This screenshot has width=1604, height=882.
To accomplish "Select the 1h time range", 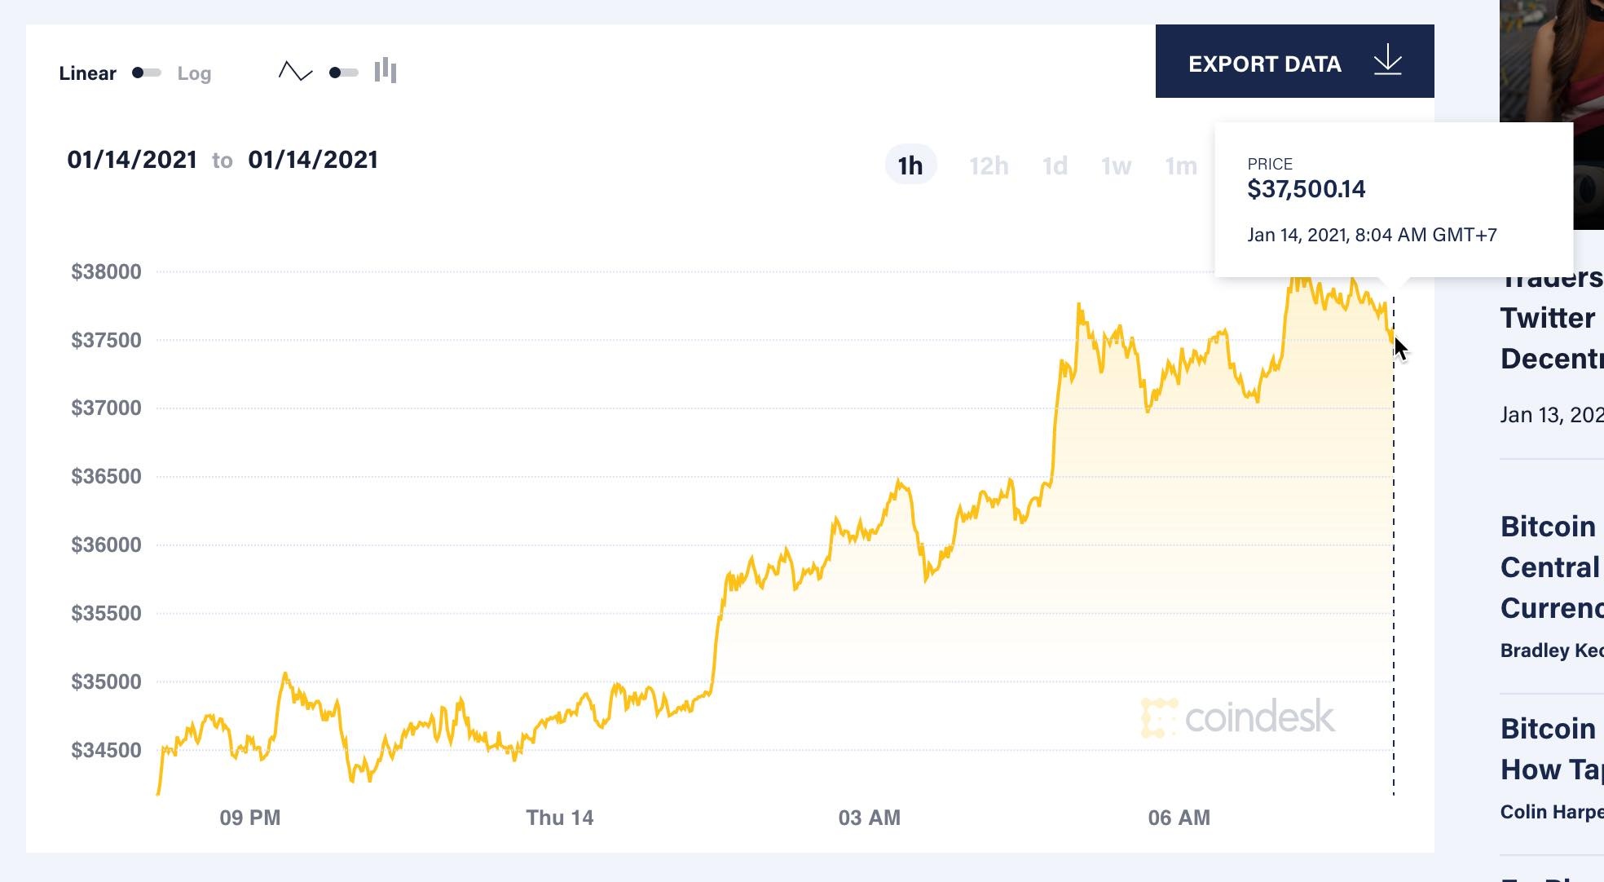I will (x=910, y=165).
